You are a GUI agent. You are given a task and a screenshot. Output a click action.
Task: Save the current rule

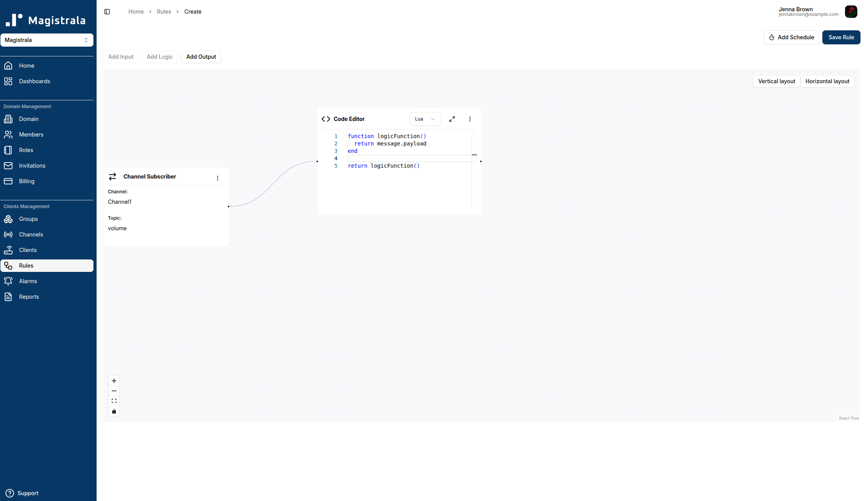(x=841, y=37)
